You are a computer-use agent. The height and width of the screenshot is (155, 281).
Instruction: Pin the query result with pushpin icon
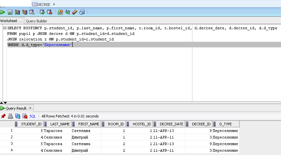tap(3, 116)
